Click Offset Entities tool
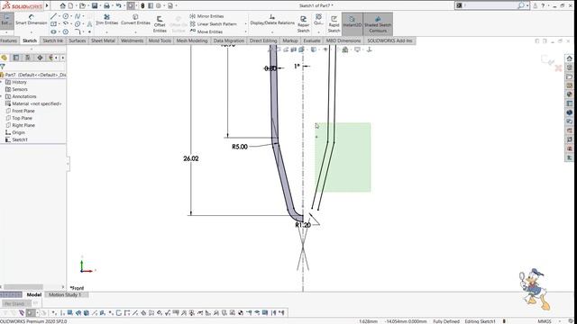The height and width of the screenshot is (324, 577). point(160,24)
